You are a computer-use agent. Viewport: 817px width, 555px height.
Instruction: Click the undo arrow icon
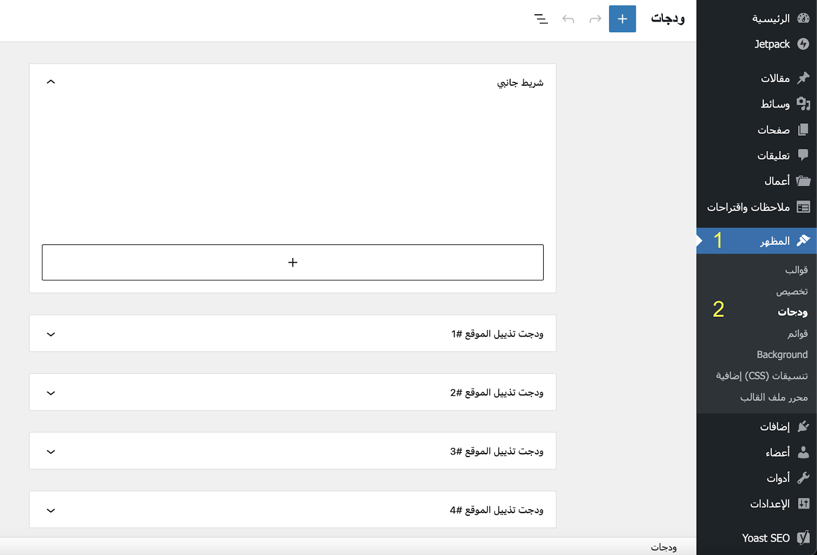pyautogui.click(x=568, y=19)
